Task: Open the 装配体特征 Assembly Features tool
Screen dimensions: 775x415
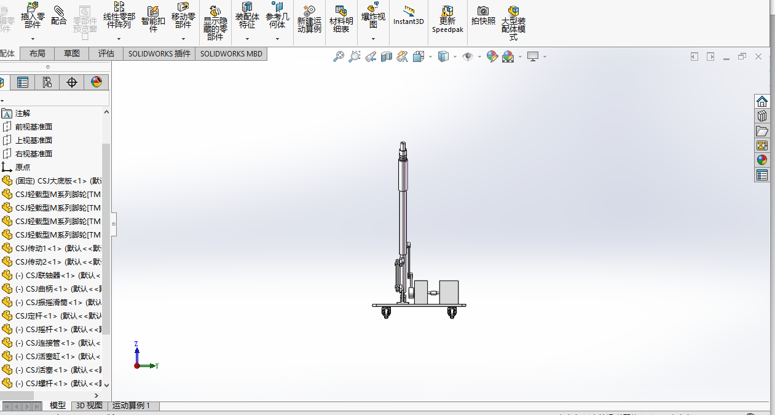Action: coord(247,16)
